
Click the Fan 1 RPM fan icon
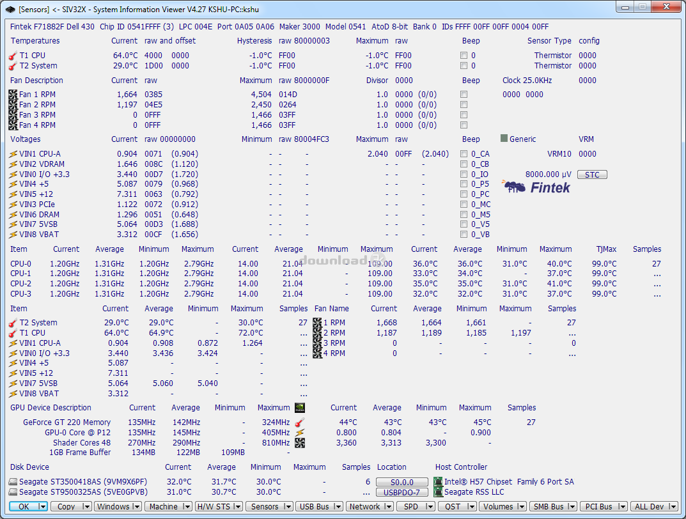(13, 95)
